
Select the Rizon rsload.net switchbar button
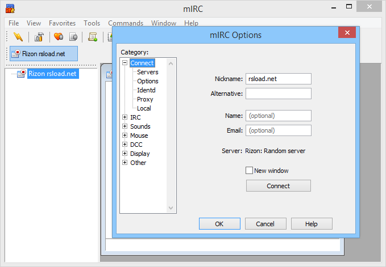pos(44,53)
